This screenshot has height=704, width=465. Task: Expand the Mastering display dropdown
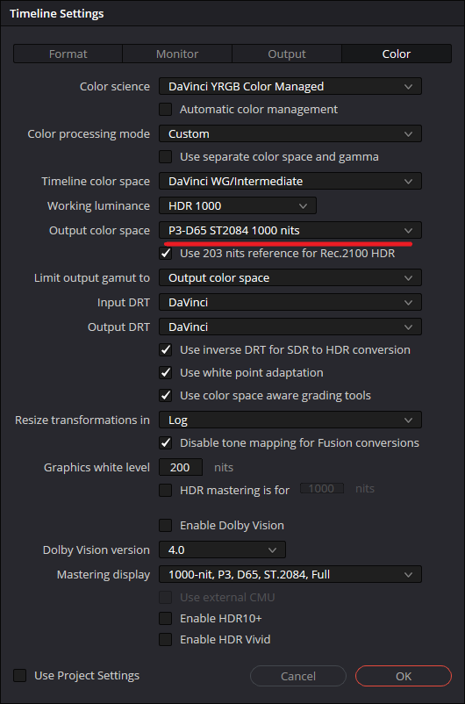click(x=290, y=574)
